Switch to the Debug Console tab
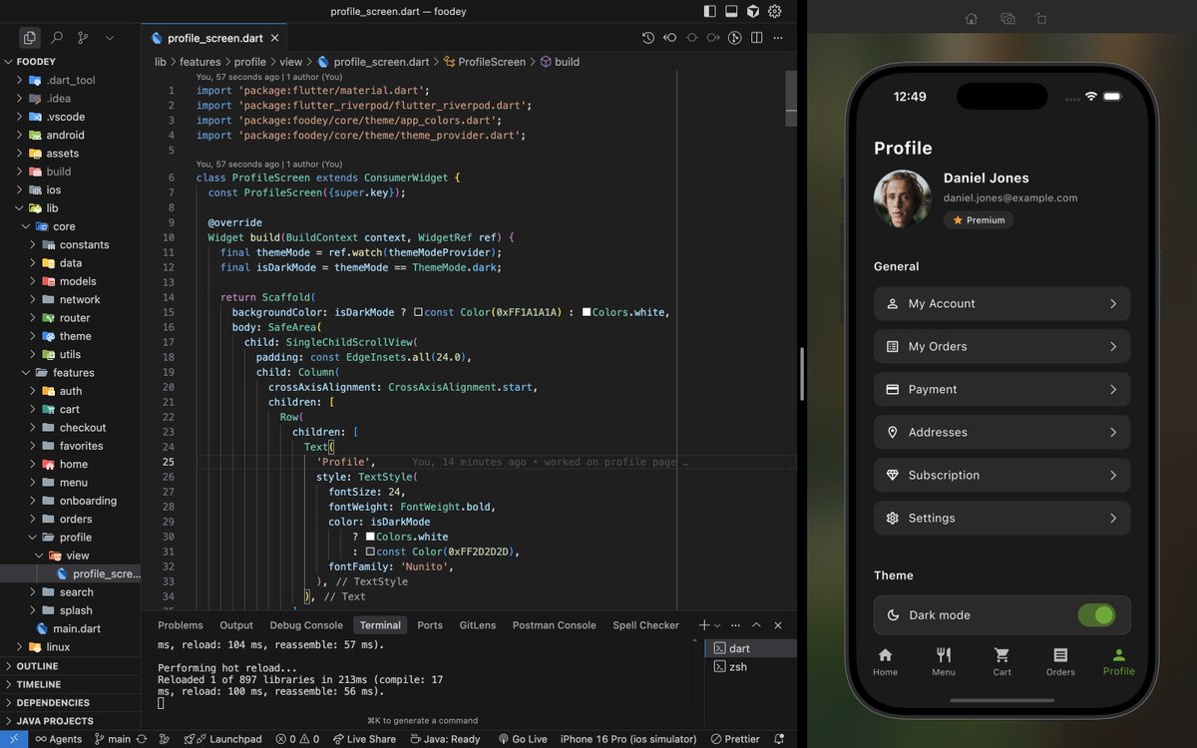Viewport: 1197px width, 748px height. pyautogui.click(x=305, y=625)
